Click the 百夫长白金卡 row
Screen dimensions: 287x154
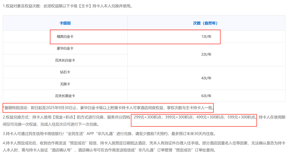pyautogui.click(x=65, y=60)
